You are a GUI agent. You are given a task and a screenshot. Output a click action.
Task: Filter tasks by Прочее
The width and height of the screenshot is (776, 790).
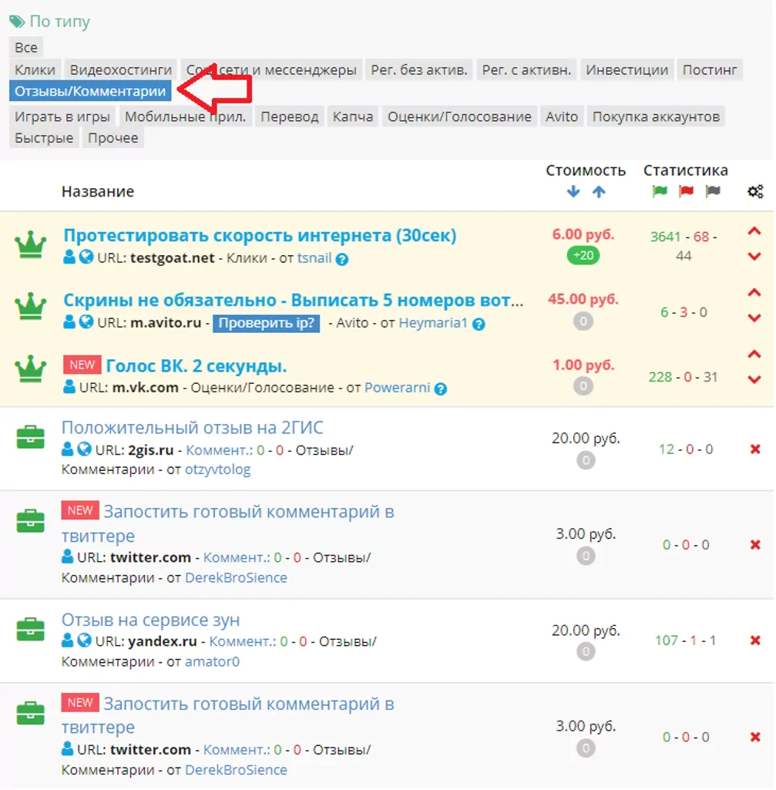pos(113,137)
